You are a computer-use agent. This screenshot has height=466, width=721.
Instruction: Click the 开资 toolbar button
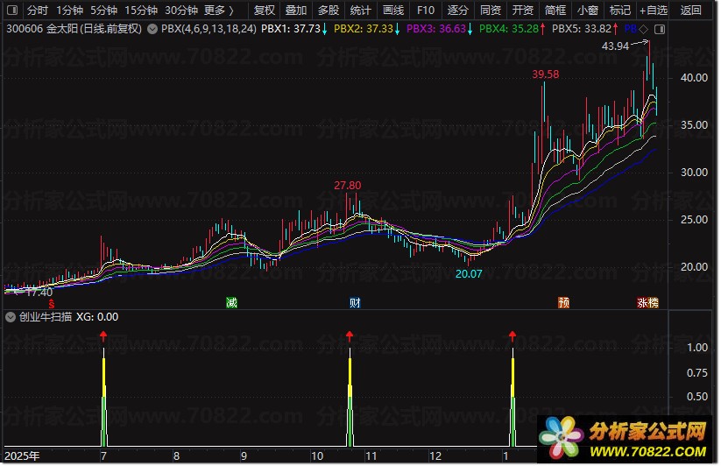tap(522, 11)
